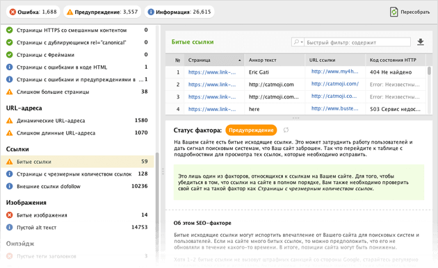The image size is (438, 268).
Task: Select Битые изображения item
Action: 77,215
